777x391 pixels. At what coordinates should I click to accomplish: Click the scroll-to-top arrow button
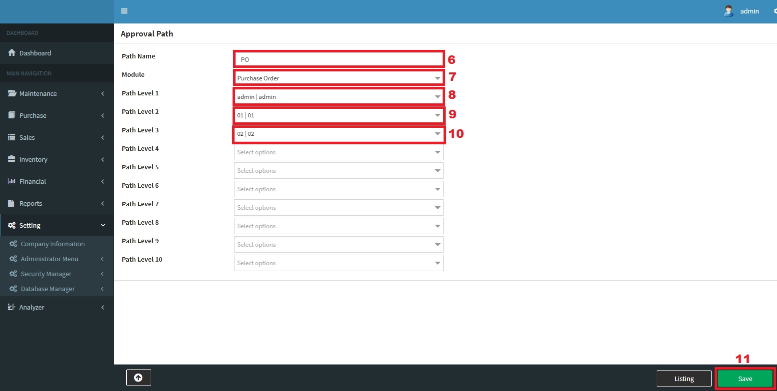point(138,378)
